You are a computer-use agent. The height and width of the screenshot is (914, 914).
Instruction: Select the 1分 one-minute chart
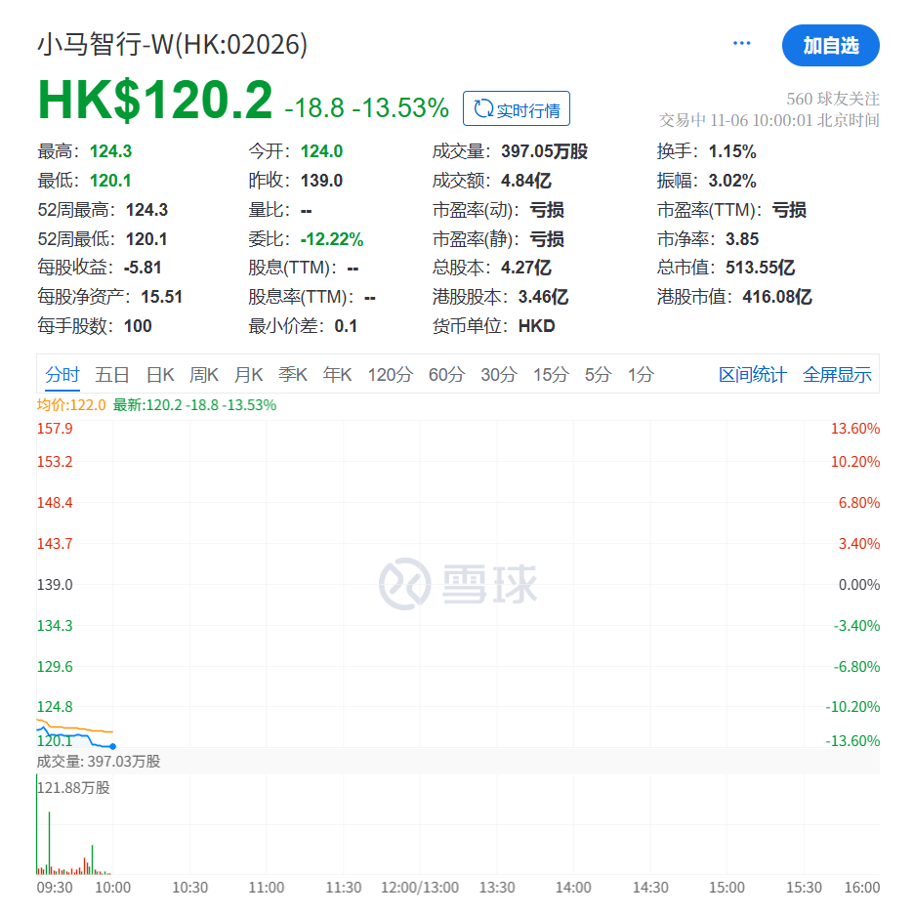(641, 375)
